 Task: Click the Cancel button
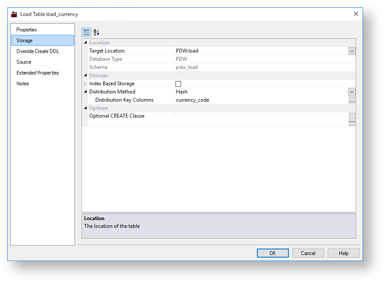(x=308, y=253)
